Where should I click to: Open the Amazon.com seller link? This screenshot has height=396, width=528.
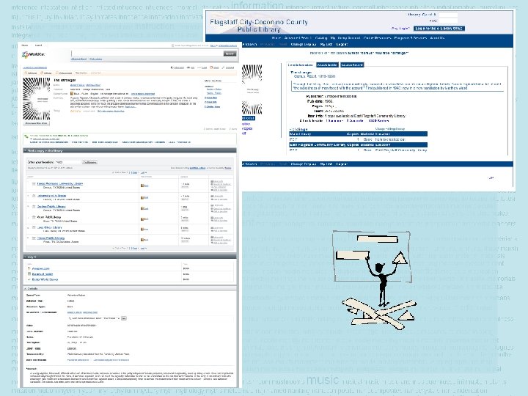(x=41, y=268)
